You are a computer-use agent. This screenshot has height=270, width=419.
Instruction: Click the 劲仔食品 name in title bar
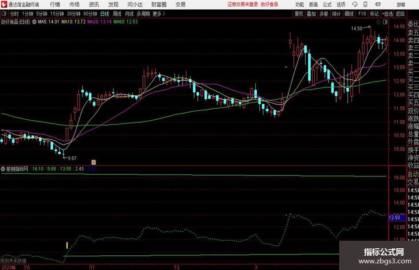[x=270, y=4]
